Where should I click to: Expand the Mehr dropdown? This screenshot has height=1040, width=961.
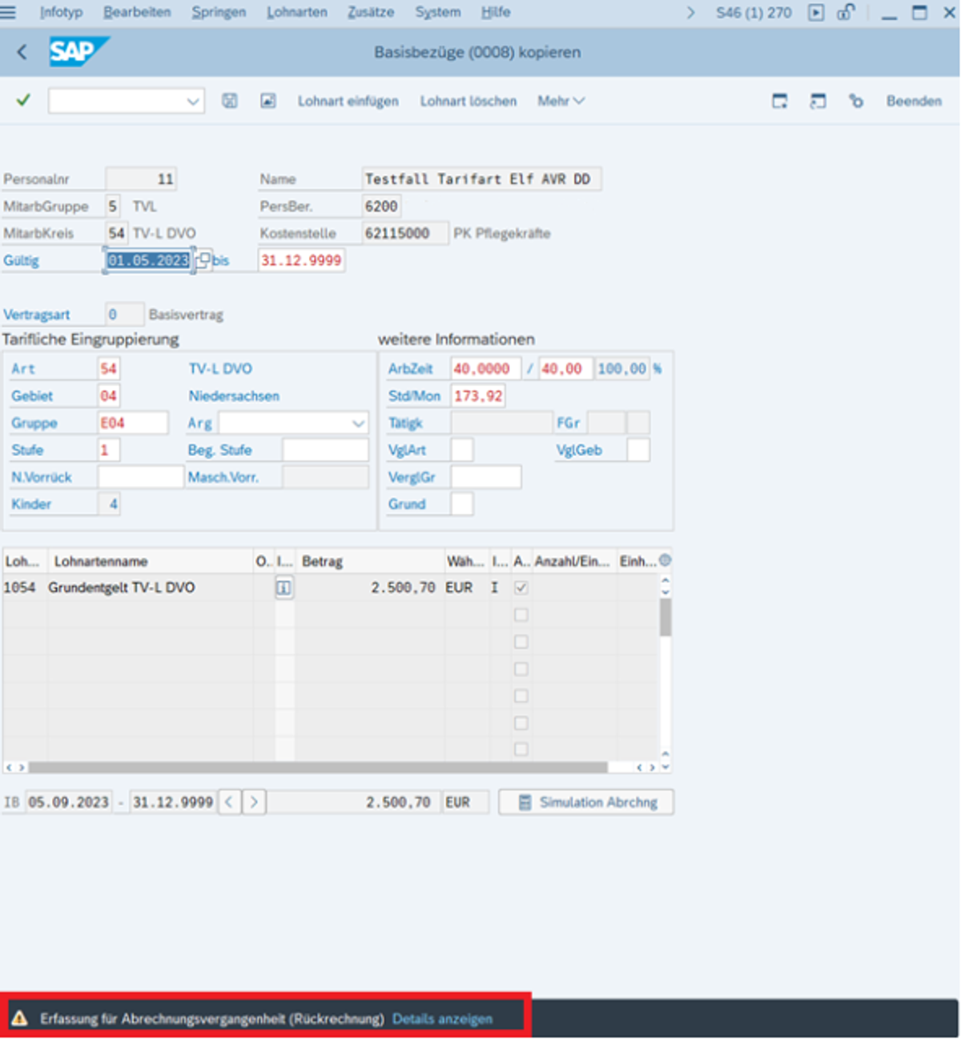(561, 101)
